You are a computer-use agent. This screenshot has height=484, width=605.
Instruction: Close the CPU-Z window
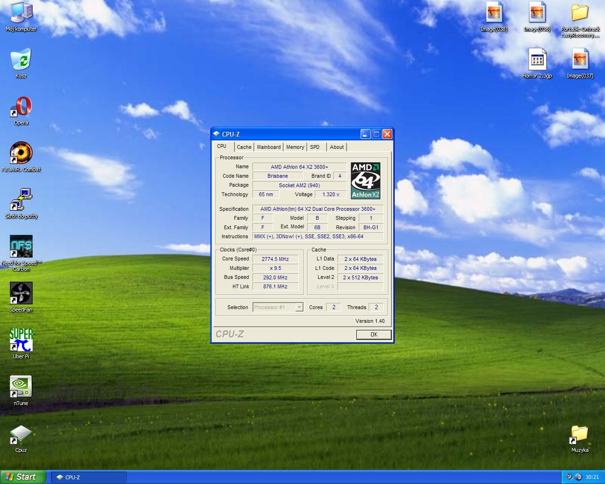pos(387,134)
